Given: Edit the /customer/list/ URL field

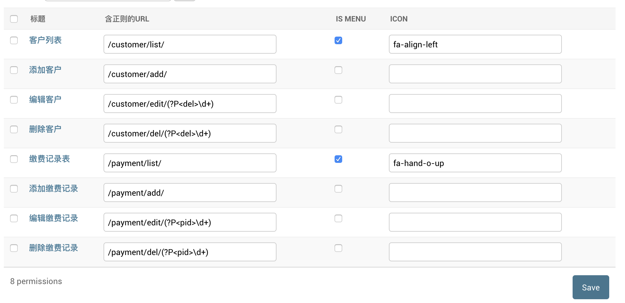Looking at the screenshot, I should (190, 45).
